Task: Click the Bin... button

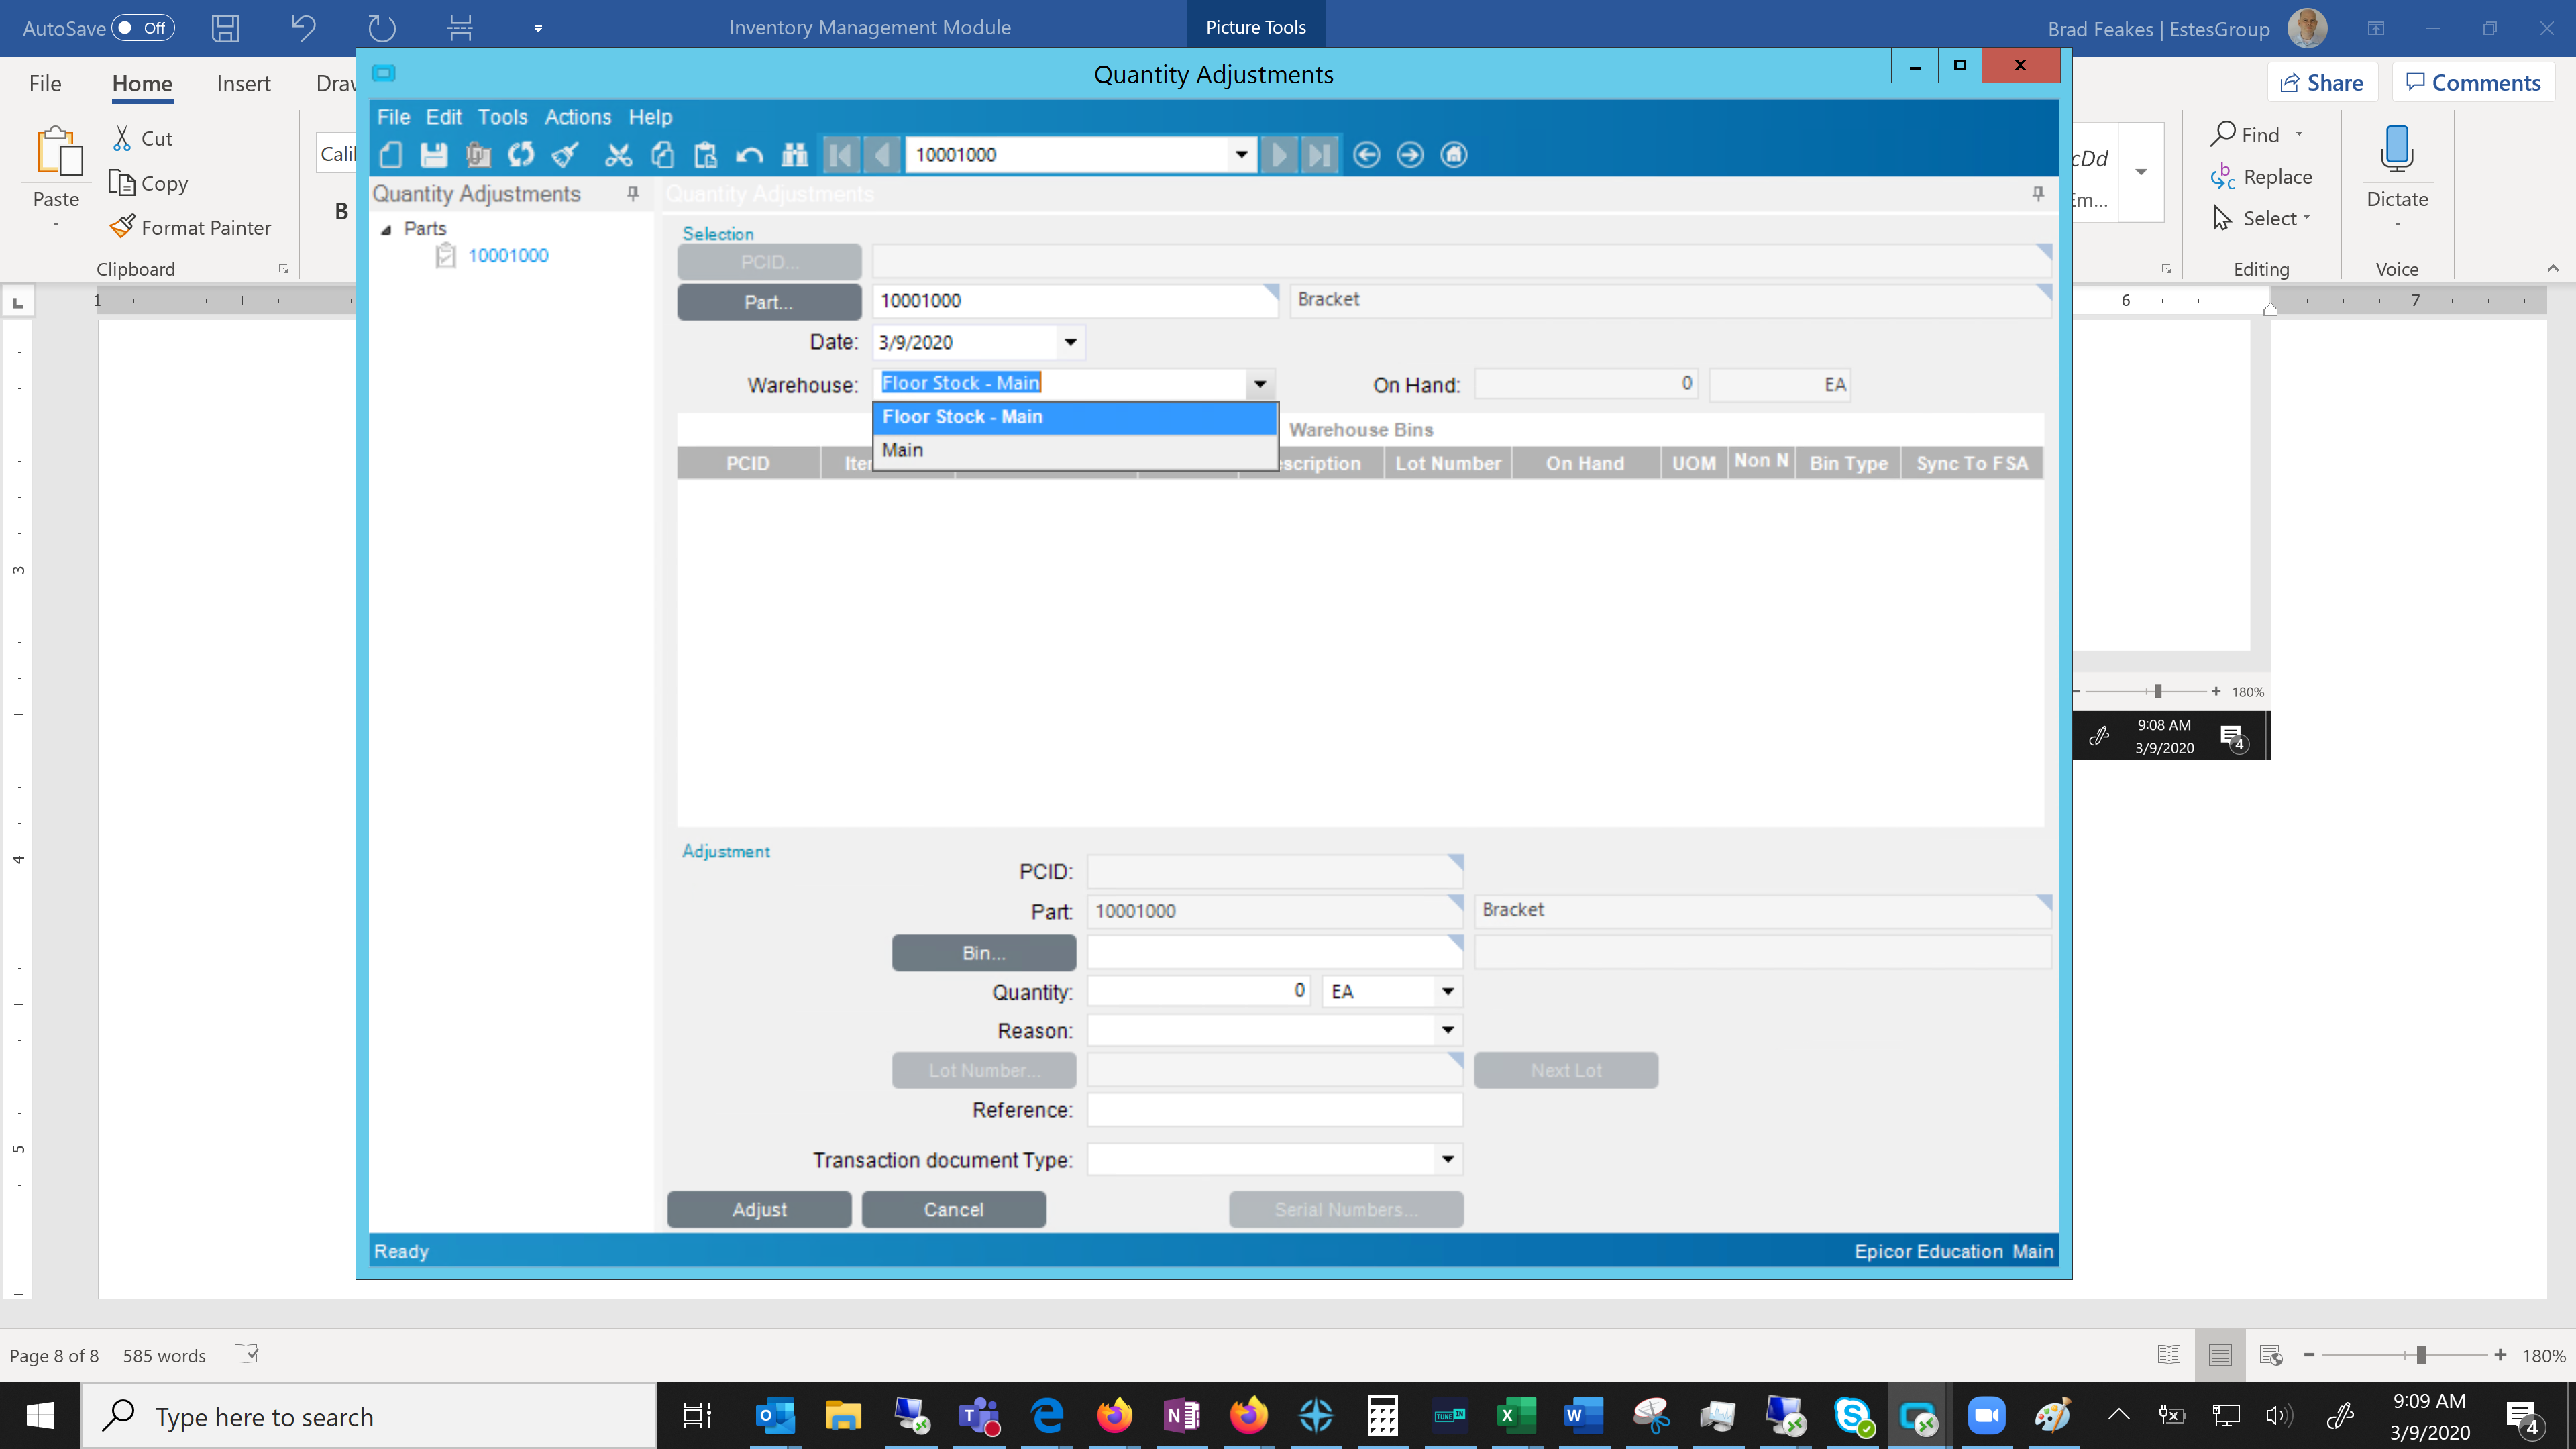Action: (984, 953)
